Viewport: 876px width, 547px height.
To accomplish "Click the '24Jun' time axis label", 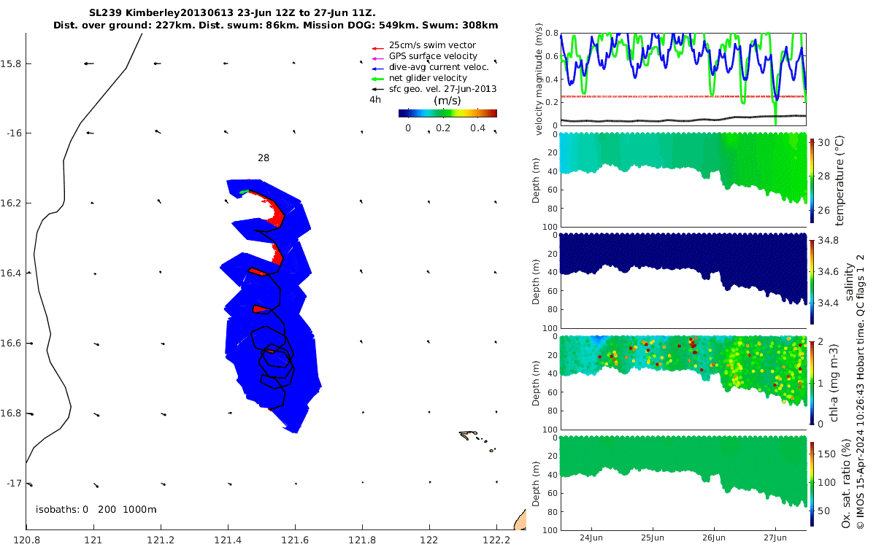I will click(591, 538).
